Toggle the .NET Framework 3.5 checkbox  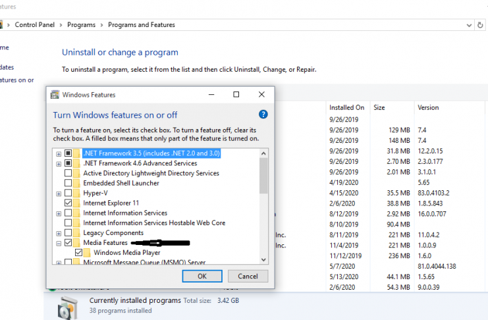tap(68, 153)
